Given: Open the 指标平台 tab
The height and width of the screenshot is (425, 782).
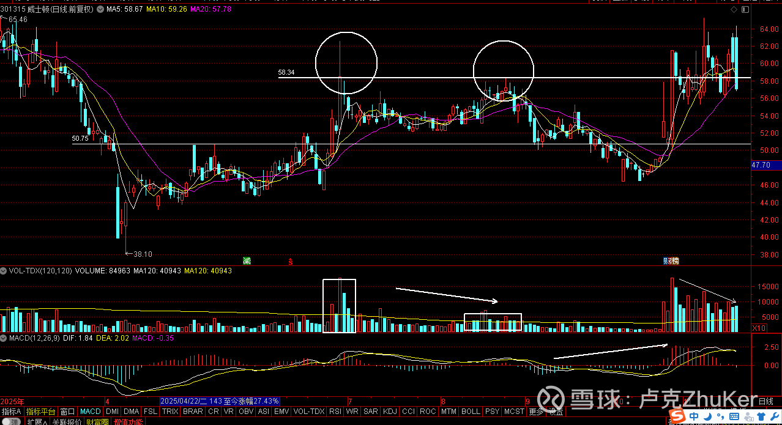Looking at the screenshot, I should point(40,412).
